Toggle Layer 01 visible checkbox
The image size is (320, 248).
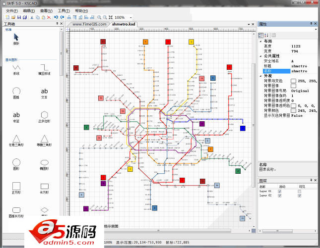(x=299, y=191)
